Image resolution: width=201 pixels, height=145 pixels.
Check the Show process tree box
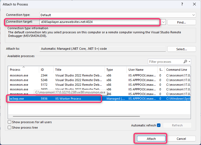(10, 128)
